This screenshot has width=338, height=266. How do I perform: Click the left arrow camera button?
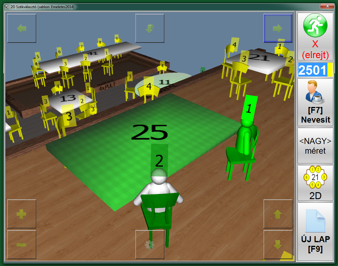tap(22, 29)
